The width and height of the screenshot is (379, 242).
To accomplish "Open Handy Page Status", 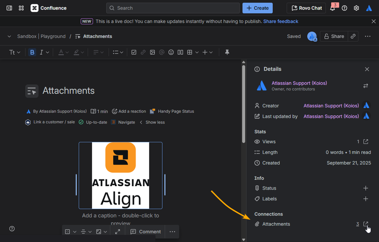I will (172, 111).
